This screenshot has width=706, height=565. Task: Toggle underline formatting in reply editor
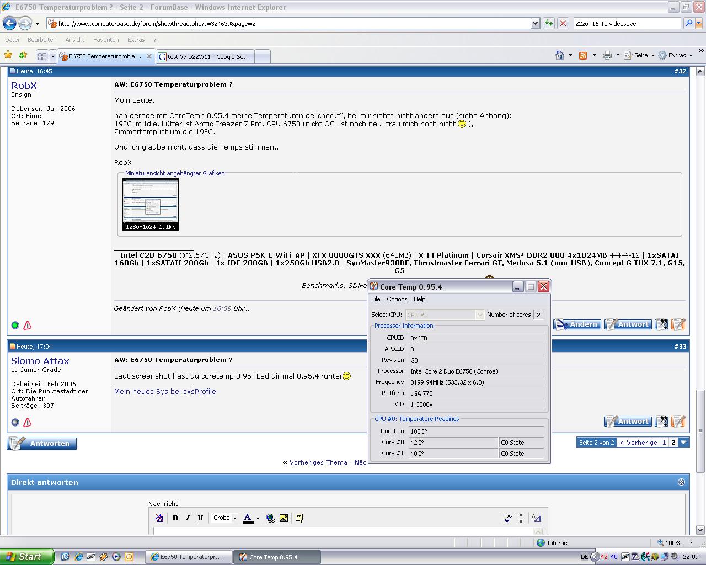[200, 518]
